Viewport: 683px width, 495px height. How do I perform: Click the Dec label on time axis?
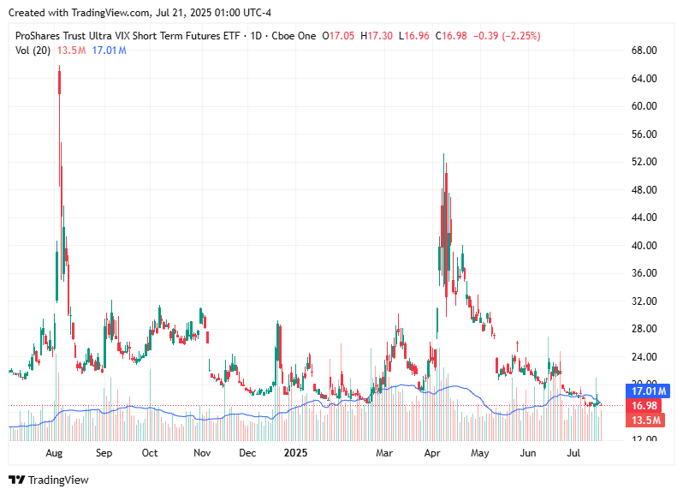click(x=247, y=453)
